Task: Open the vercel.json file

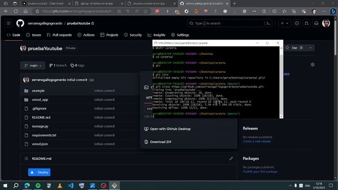Action: [x=40, y=144]
